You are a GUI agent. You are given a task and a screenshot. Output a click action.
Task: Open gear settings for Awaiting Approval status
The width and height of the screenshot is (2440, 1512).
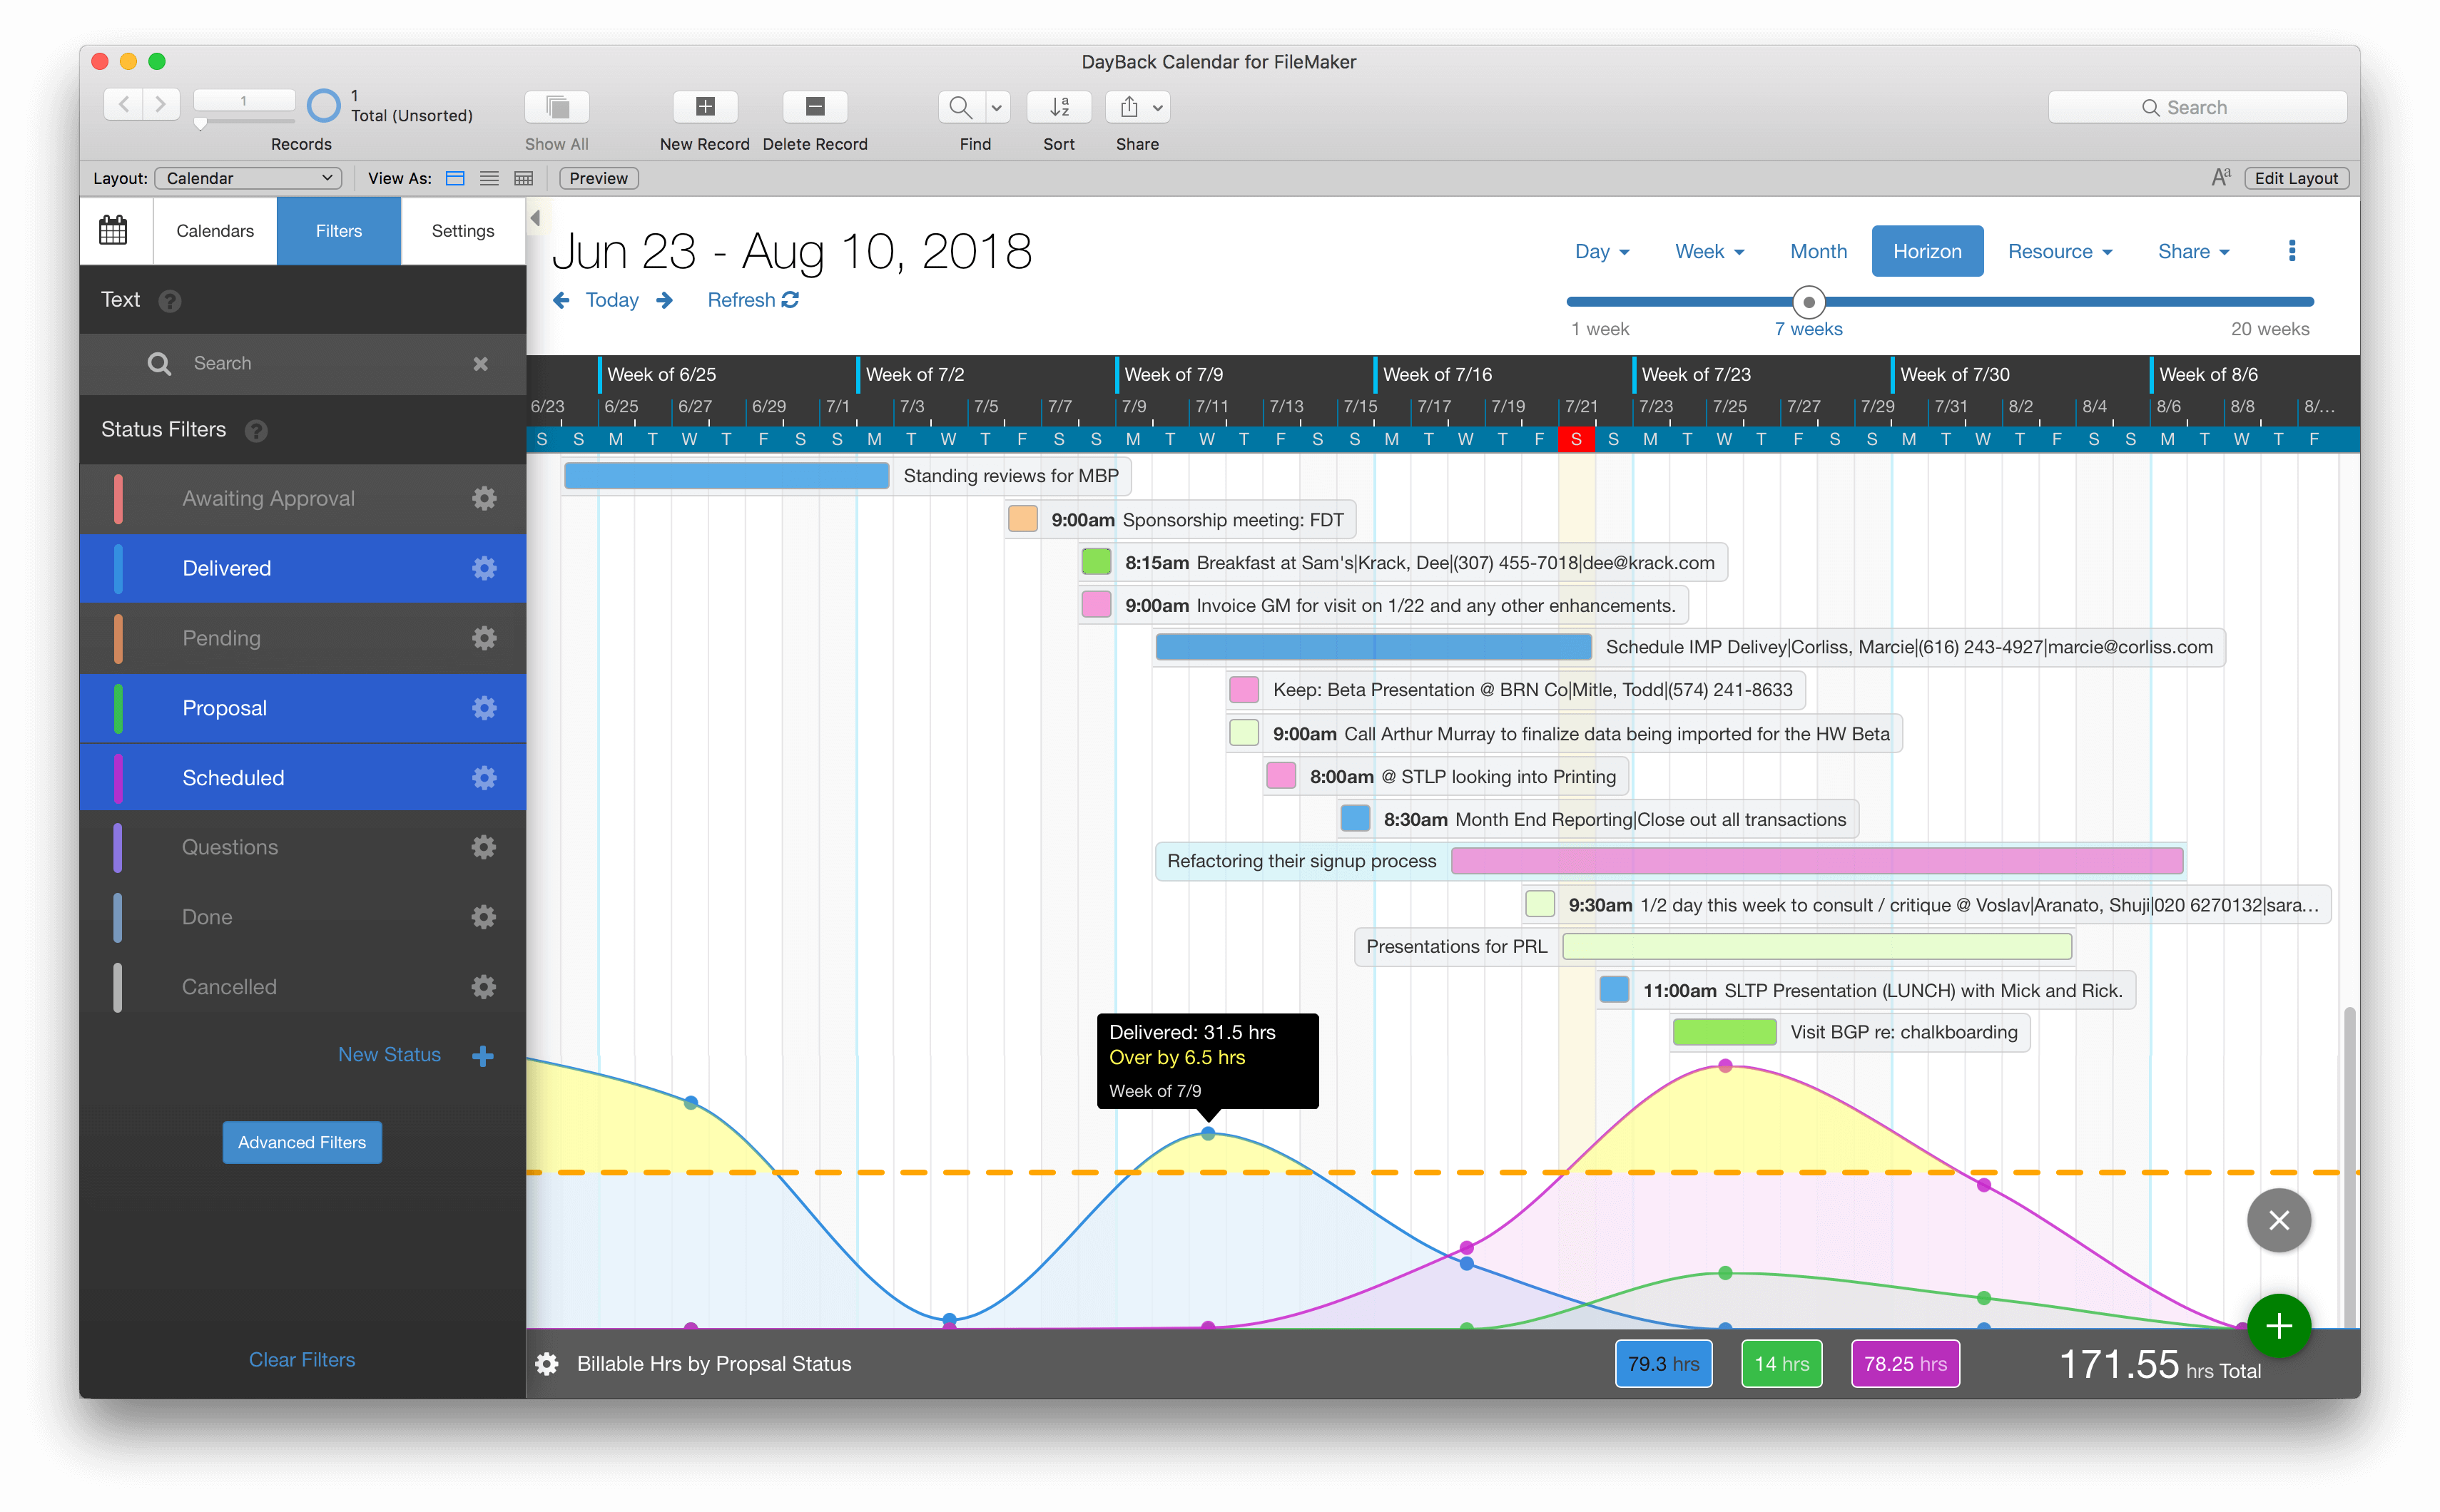pos(484,498)
